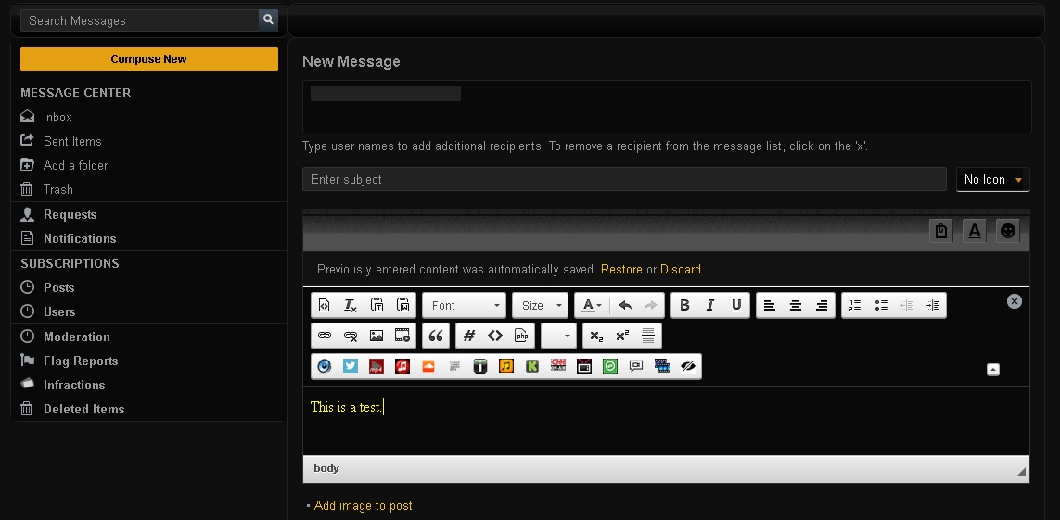Insert a horizontal line

point(647,336)
